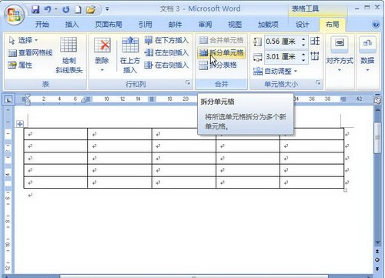The image size is (385, 278).
Task: Click first cell of the table
Action: 55,134
